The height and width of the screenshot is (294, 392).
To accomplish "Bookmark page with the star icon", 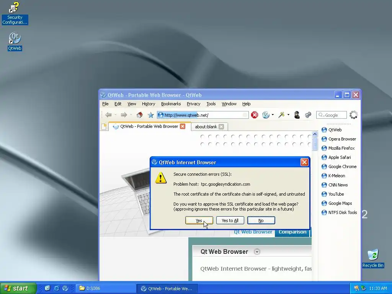I will [x=151, y=115].
